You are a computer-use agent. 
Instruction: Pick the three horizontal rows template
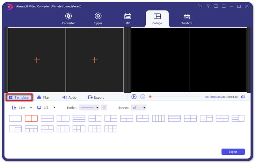pyautogui.click(x=79, y=118)
